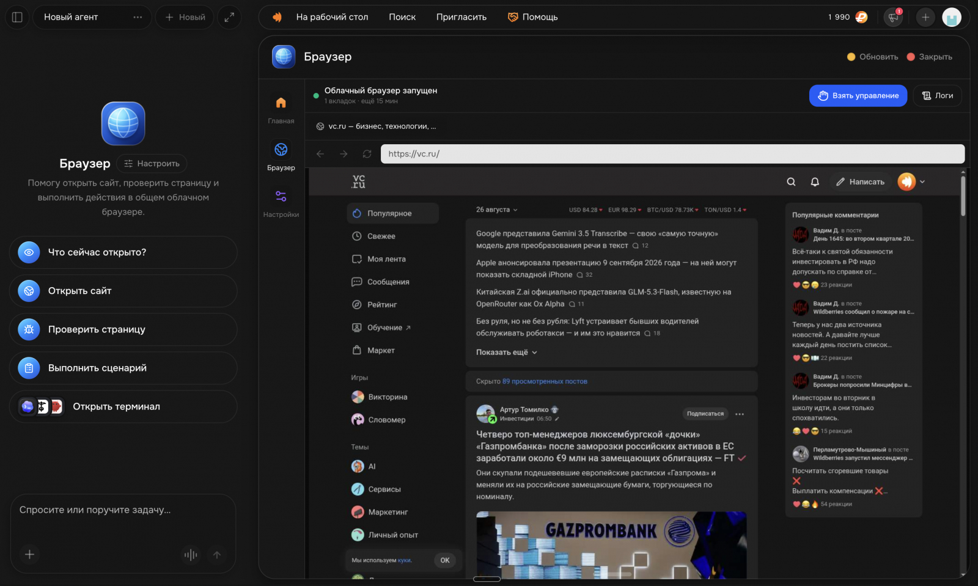Open the Новый агент options menu
This screenshot has width=978, height=586.
coord(138,17)
